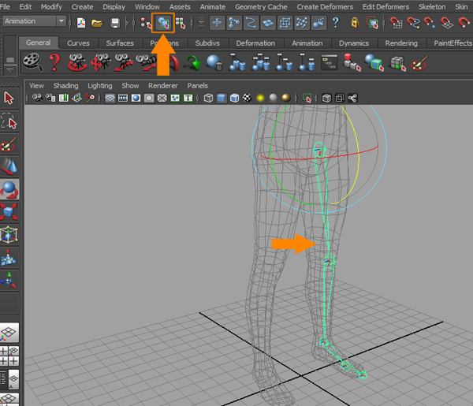Choose the Soft Modification tool
Screen dimensions: 473x406
coord(9,257)
